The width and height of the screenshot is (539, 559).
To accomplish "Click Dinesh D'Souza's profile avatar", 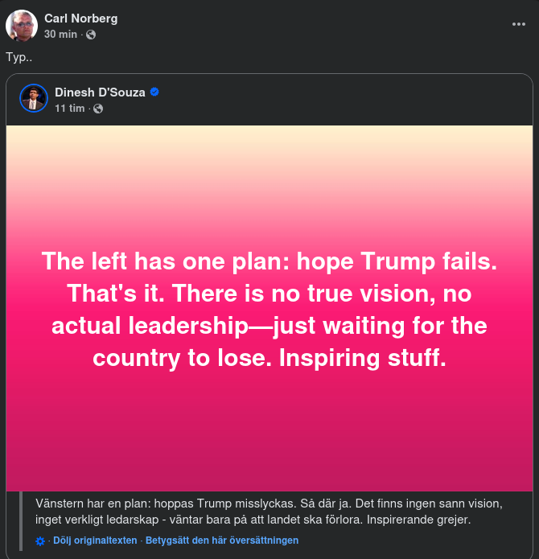I will (34, 98).
